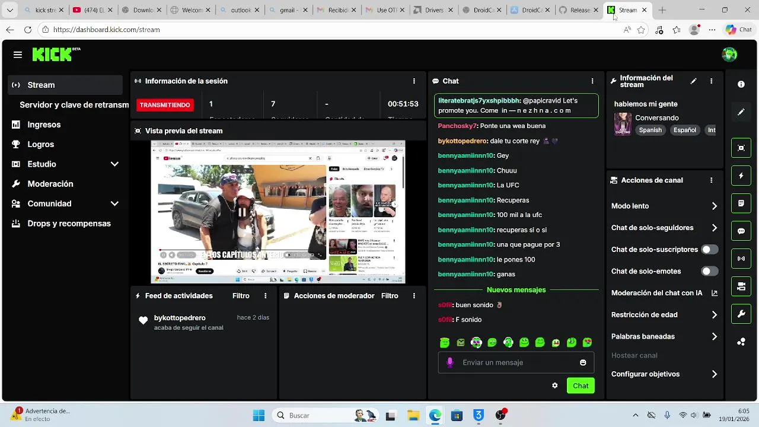Toggle Chat de solo-emotes switch
759x427 pixels.
[709, 272]
